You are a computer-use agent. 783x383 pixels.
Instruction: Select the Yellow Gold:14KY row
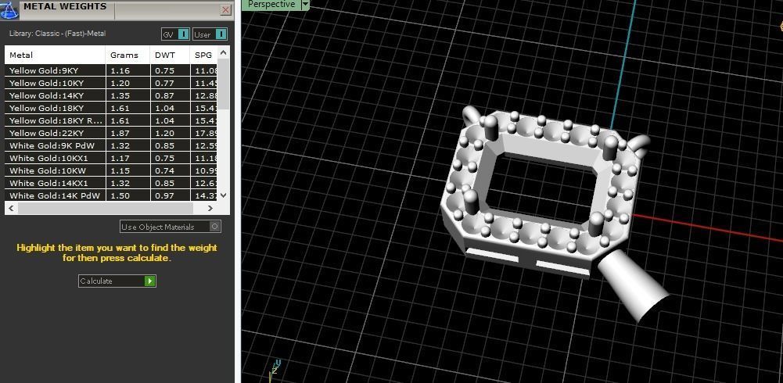[111, 95]
